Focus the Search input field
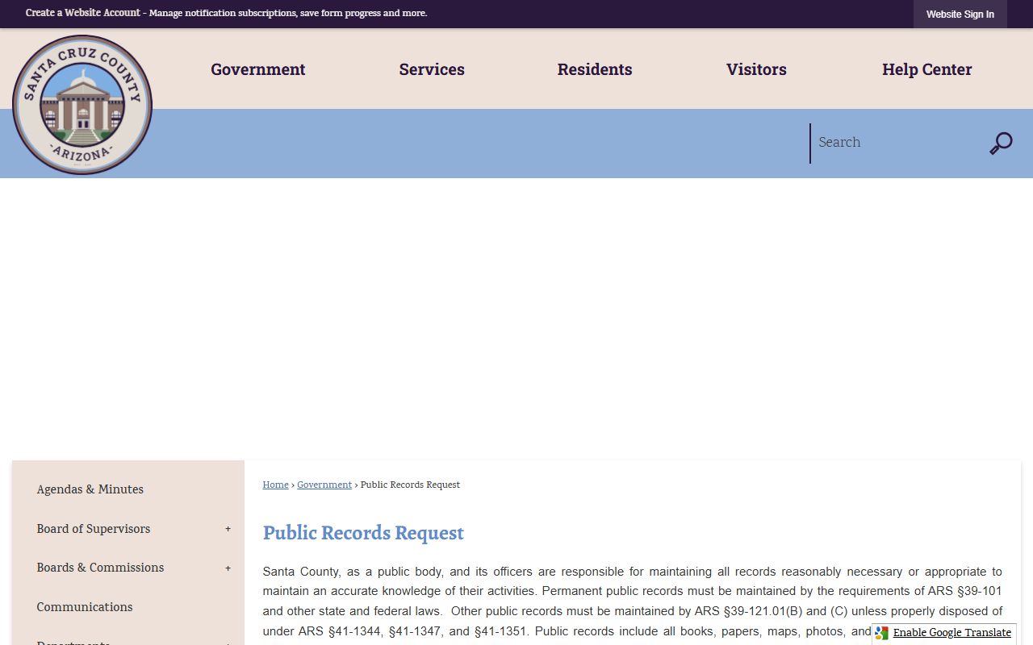1033x645 pixels. (x=896, y=143)
